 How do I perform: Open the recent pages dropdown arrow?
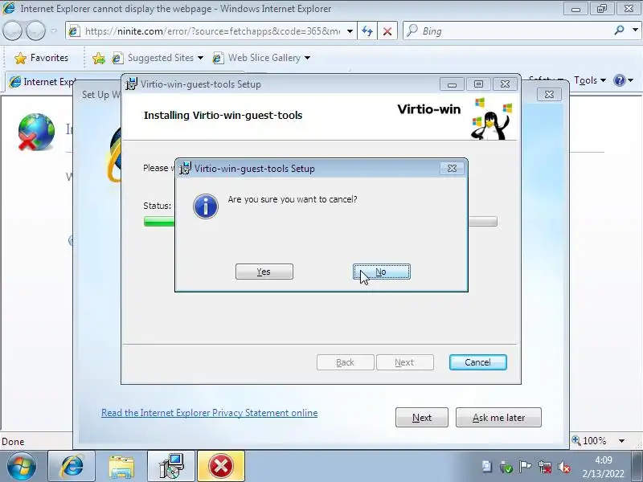(53, 31)
